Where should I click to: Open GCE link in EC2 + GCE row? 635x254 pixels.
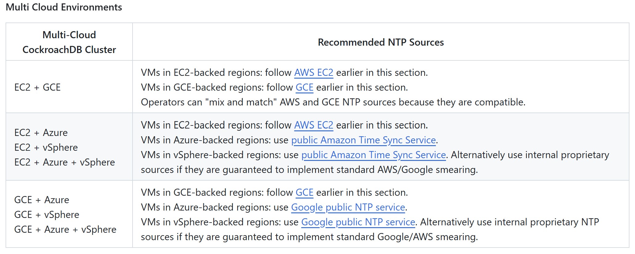click(x=304, y=88)
